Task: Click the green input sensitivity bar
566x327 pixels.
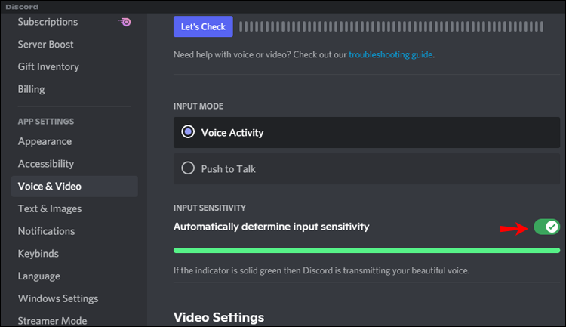Action: [367, 250]
